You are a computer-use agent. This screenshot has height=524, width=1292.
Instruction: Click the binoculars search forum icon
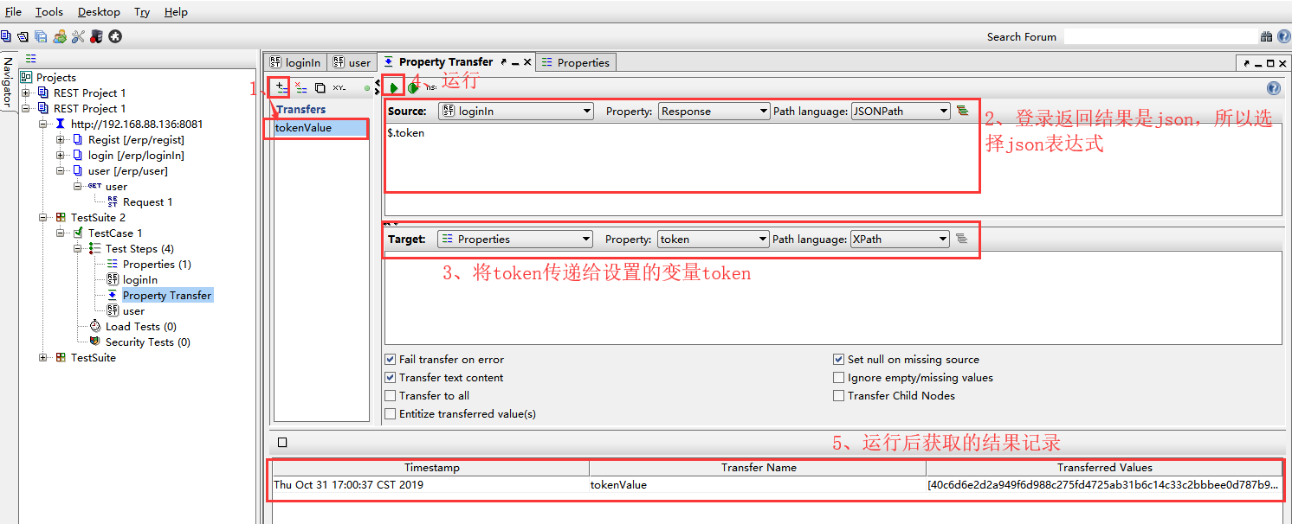coord(1267,36)
